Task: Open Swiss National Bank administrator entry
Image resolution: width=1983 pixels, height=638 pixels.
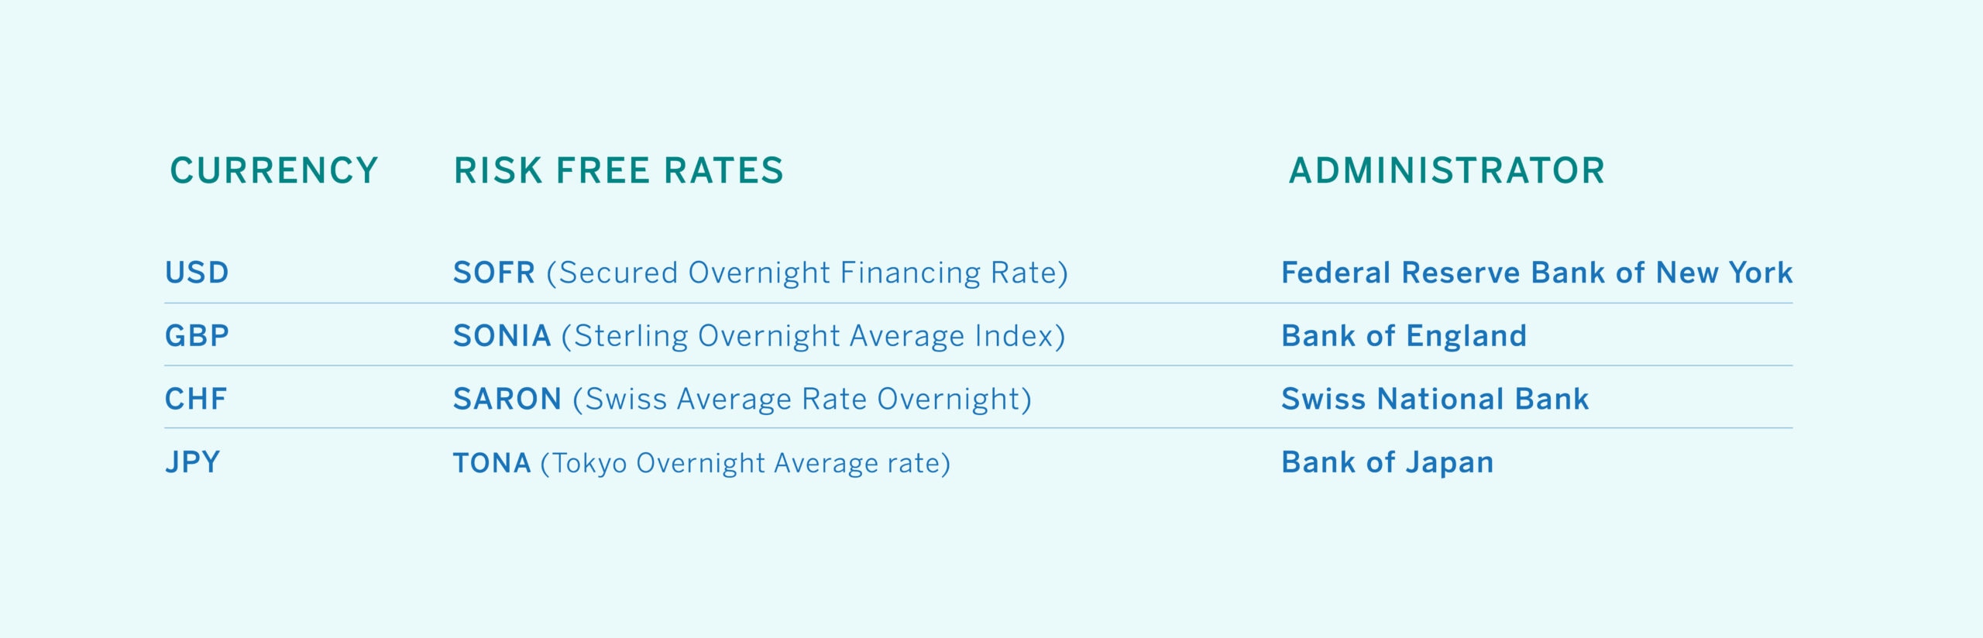Action: coord(1435,399)
